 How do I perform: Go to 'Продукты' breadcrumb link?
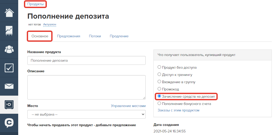pyautogui.click(x=35, y=4)
